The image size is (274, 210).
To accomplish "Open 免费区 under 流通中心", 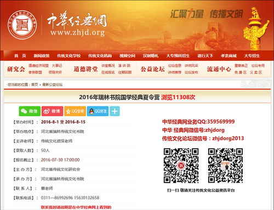I will click(241, 72).
